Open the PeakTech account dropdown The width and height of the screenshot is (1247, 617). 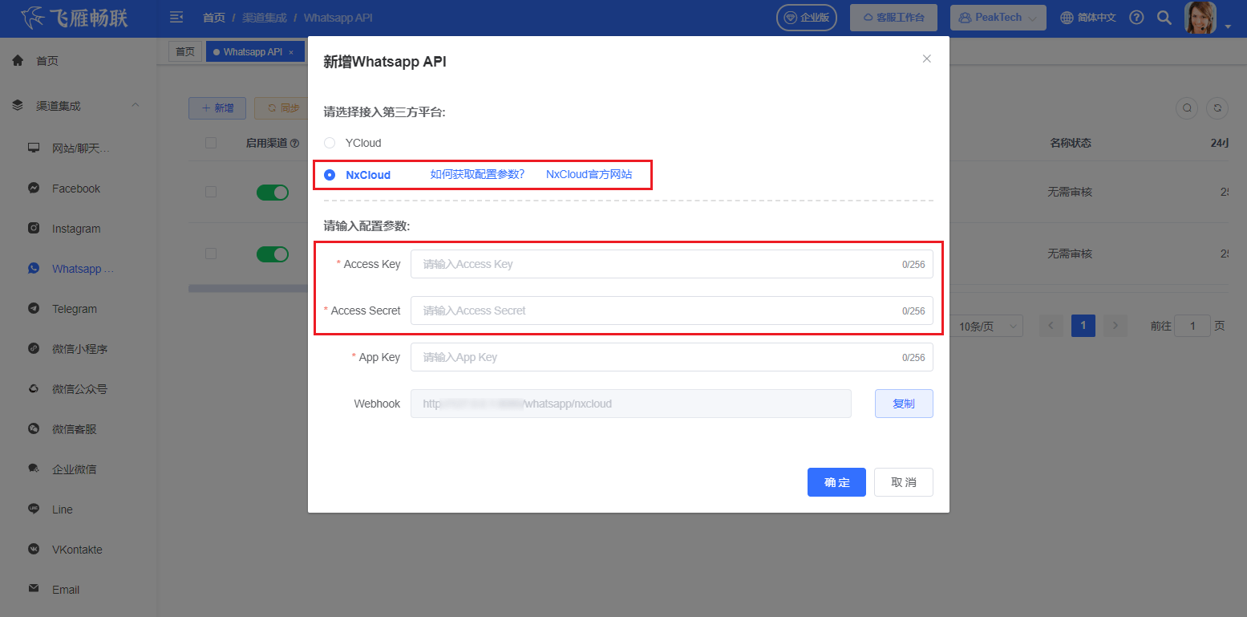[x=998, y=17]
